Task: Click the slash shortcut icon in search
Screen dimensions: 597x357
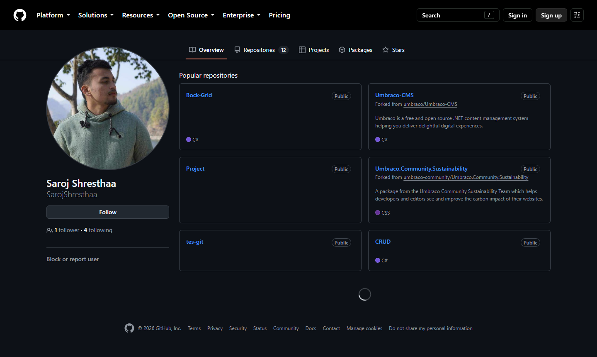Action: (489, 15)
